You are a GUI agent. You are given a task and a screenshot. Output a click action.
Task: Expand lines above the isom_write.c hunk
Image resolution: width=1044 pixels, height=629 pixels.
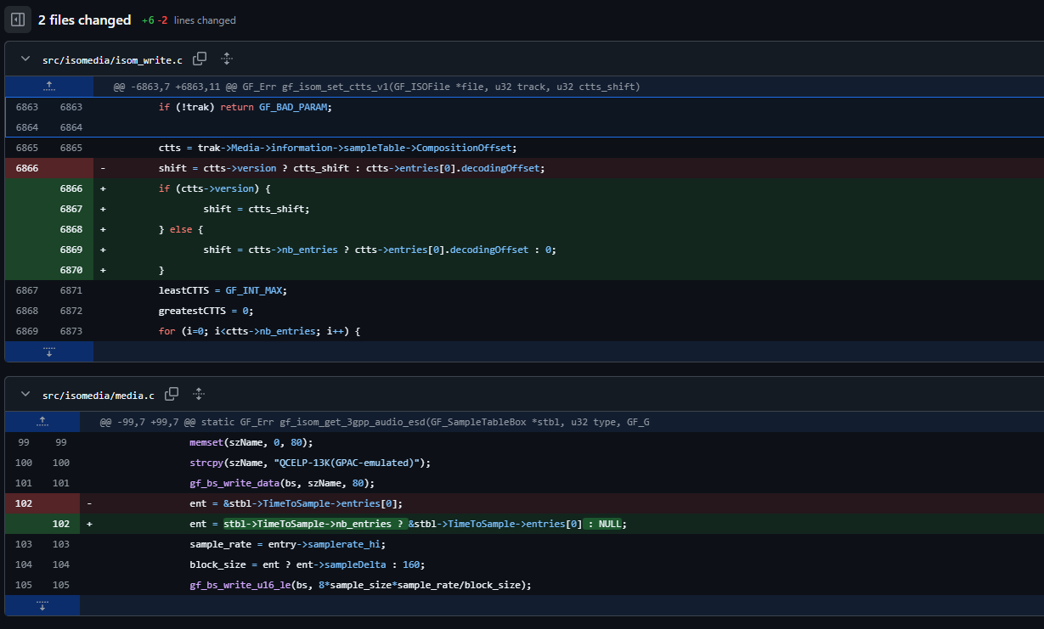tap(48, 87)
